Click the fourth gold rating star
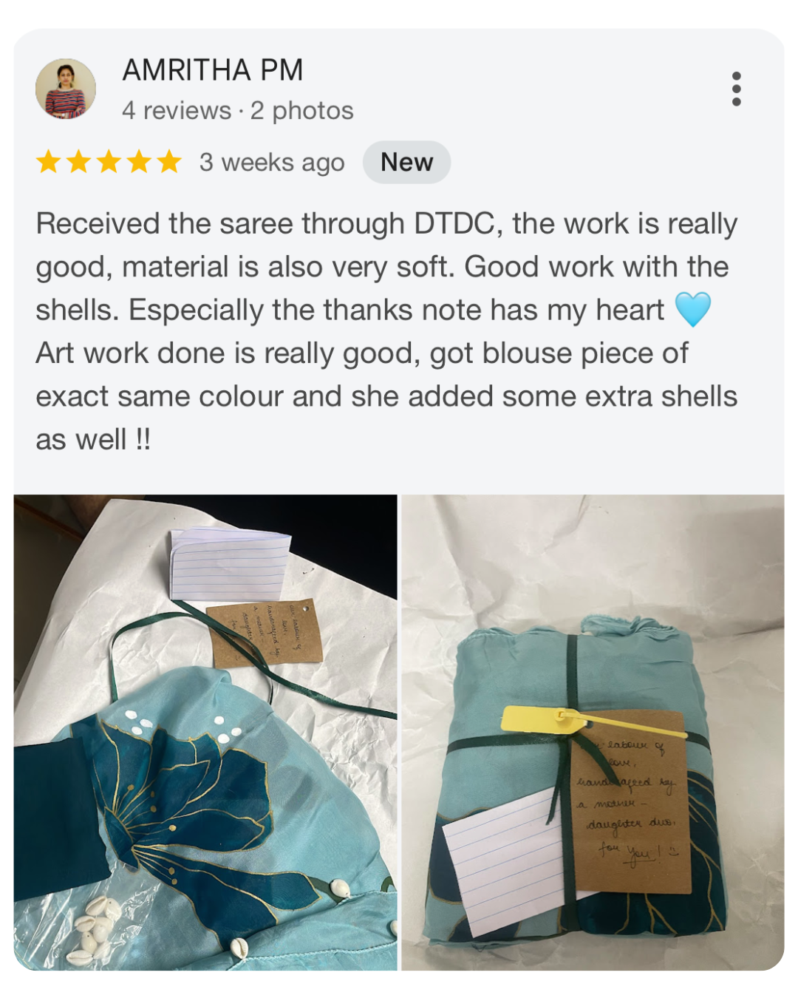This screenshot has width=798, height=998. [140, 161]
